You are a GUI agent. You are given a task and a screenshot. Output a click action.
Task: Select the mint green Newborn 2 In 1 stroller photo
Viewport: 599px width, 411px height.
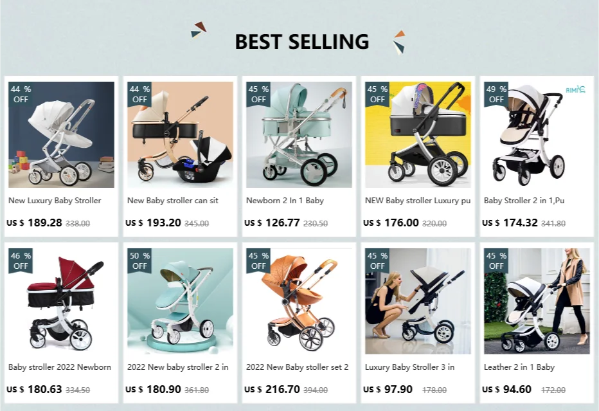point(299,134)
